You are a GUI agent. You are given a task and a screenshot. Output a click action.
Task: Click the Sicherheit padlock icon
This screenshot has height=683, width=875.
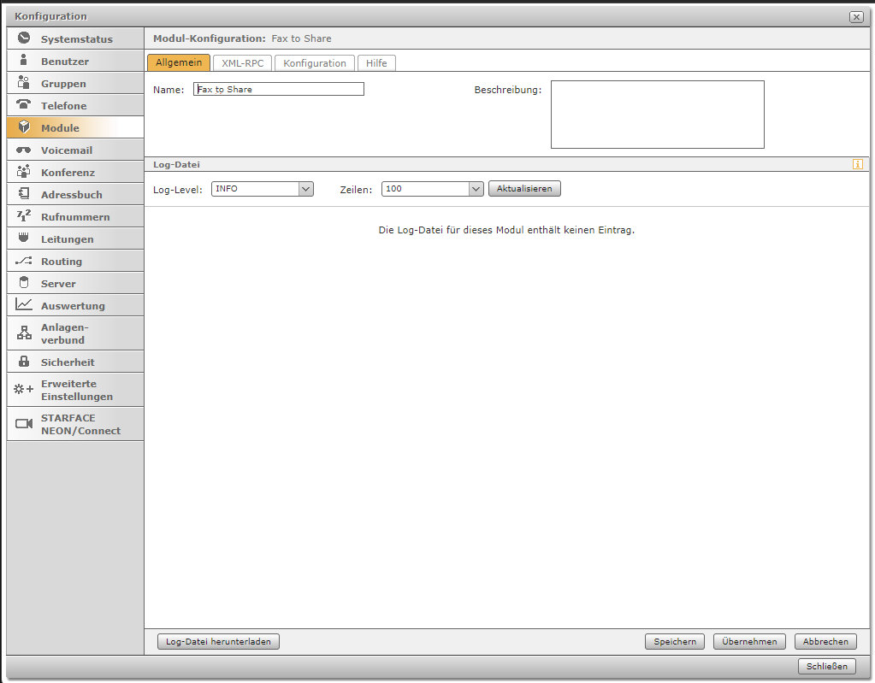coord(24,362)
